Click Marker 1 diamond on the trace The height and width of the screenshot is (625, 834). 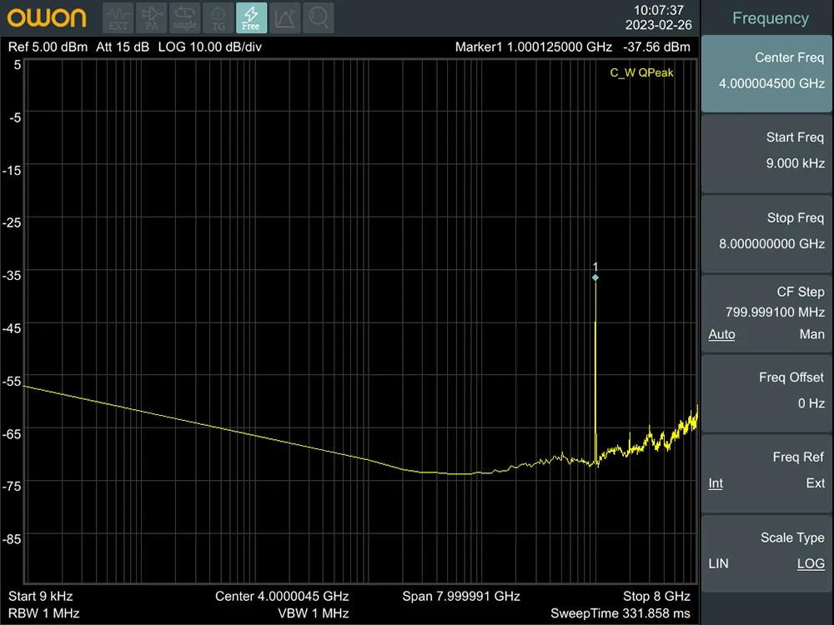click(x=595, y=277)
